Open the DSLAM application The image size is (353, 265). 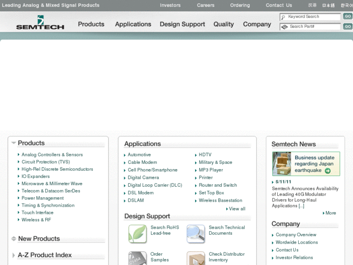[x=135, y=200]
